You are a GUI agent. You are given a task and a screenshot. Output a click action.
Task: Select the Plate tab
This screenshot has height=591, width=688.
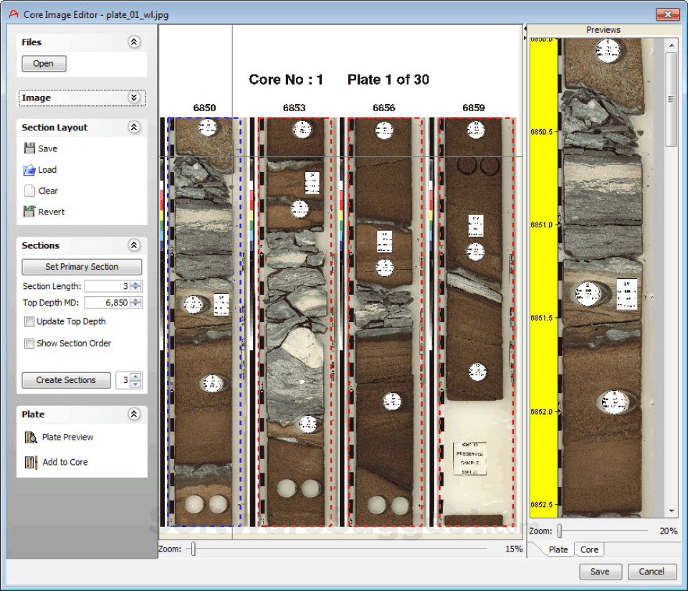pos(558,549)
